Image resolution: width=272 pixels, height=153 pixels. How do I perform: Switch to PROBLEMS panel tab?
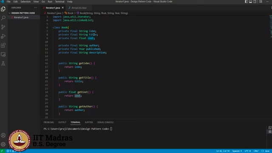[48, 122]
